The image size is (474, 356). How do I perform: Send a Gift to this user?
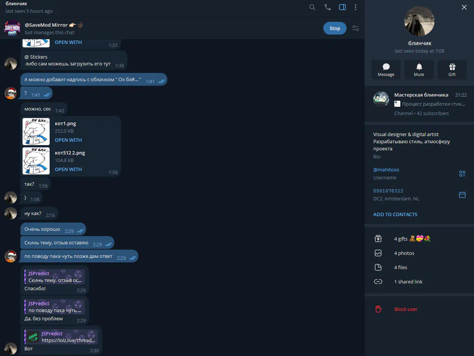click(452, 70)
